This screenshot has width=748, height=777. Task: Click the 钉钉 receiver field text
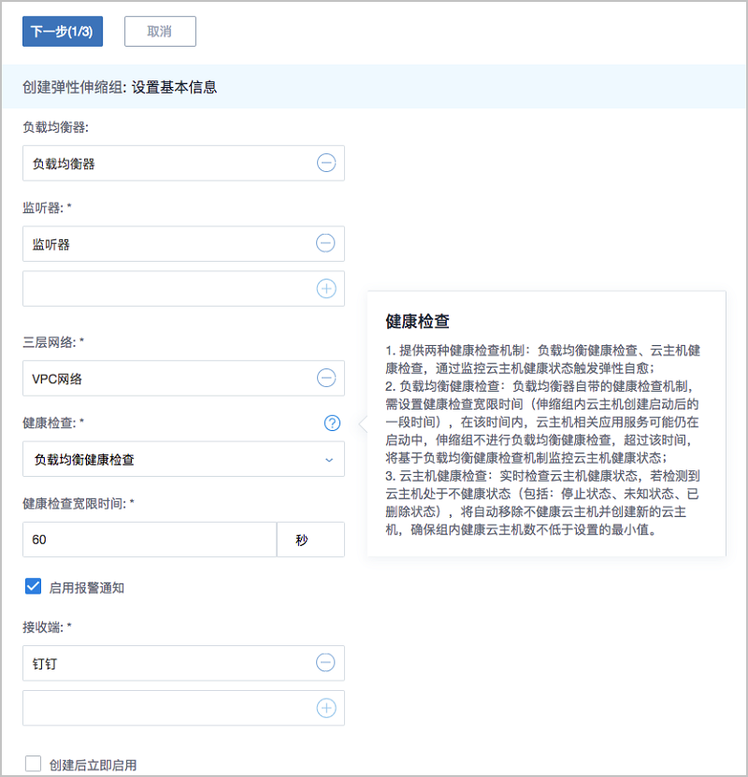45,663
